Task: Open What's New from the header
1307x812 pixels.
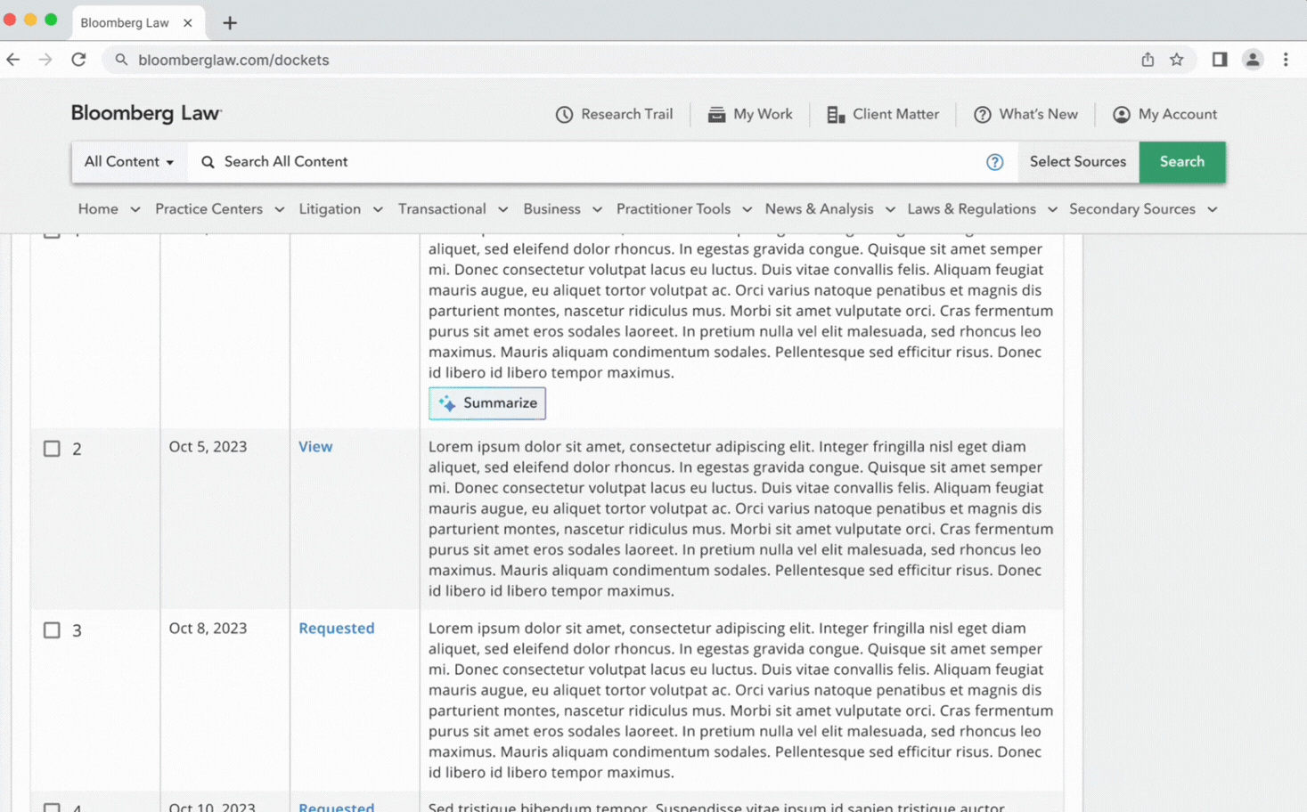Action: click(1025, 114)
